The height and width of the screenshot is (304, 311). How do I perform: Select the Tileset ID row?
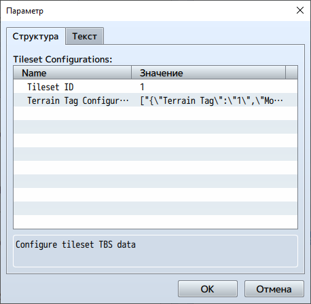point(155,86)
